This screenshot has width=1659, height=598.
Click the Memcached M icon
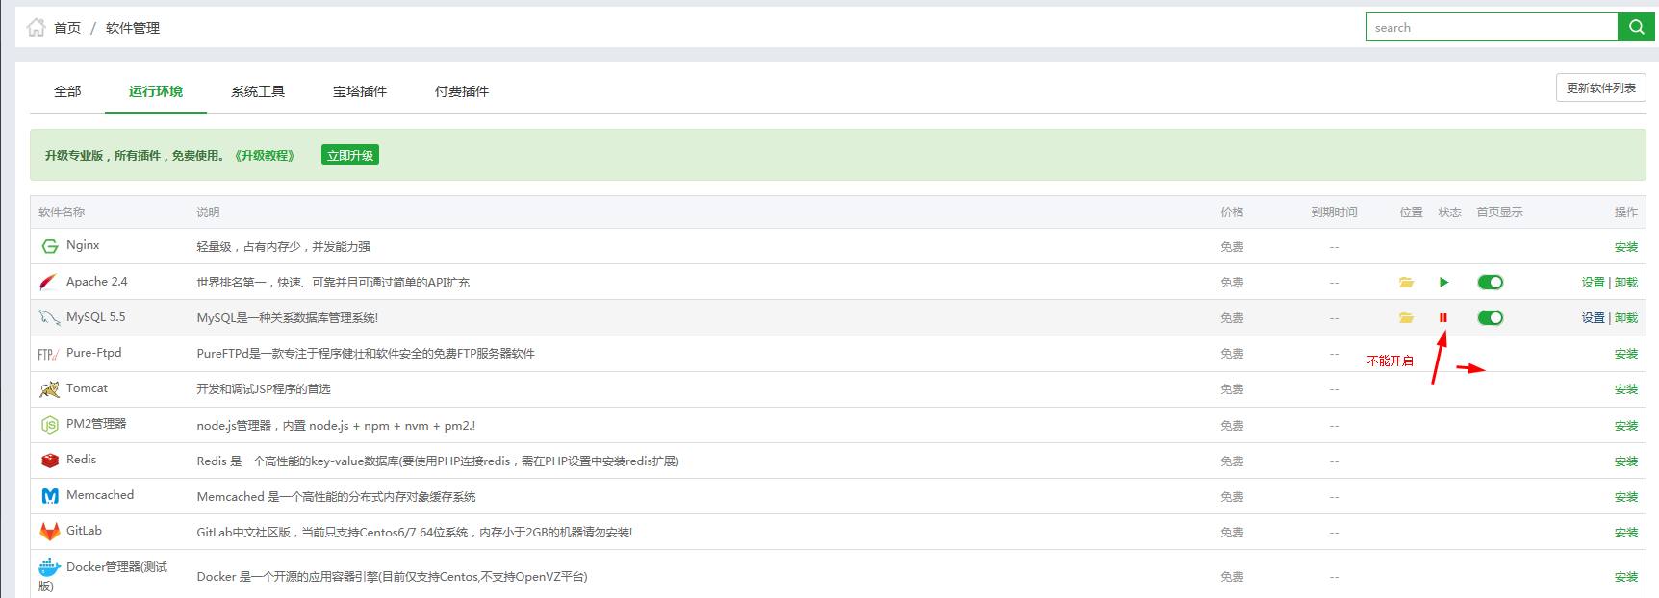click(50, 496)
